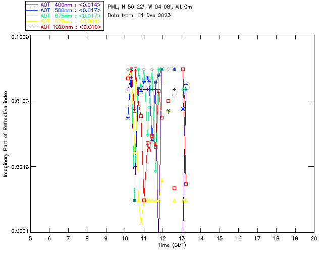Click the x-axis label 13
Image resolution: width=323 pixels, height=258 pixels.
[182, 238]
